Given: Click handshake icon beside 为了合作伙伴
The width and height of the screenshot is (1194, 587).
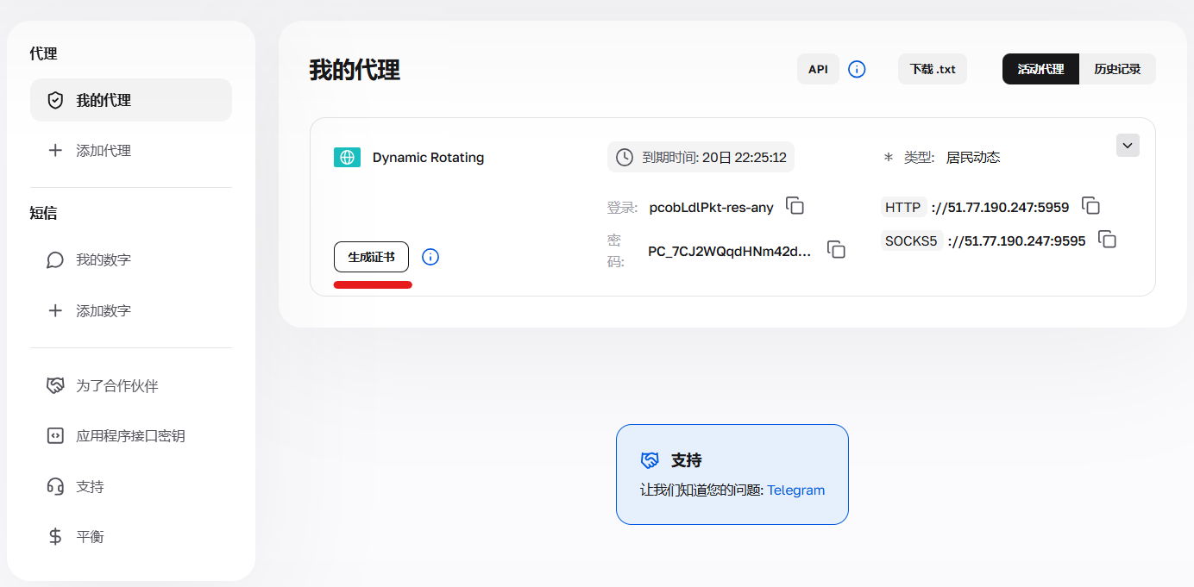Looking at the screenshot, I should click(55, 386).
